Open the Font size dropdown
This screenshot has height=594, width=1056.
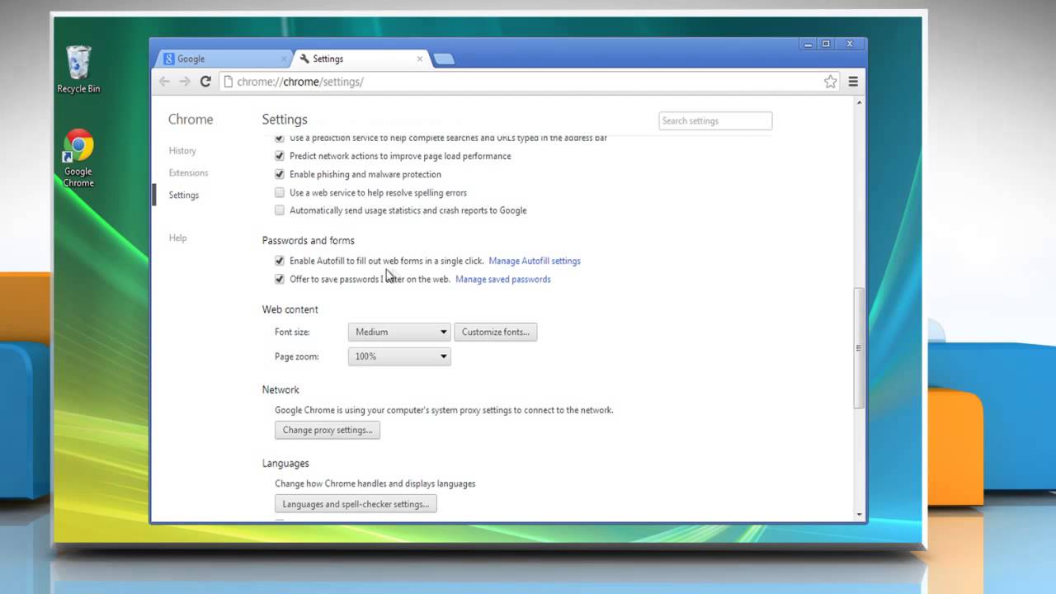(x=399, y=332)
